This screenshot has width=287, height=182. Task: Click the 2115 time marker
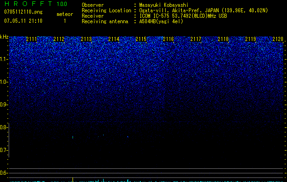point(141,39)
